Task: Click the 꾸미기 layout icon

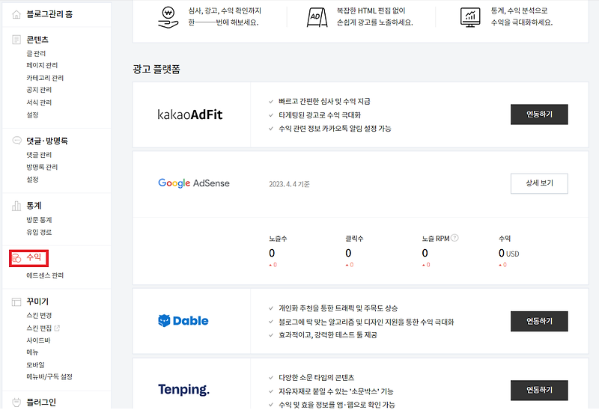Action: [16, 302]
